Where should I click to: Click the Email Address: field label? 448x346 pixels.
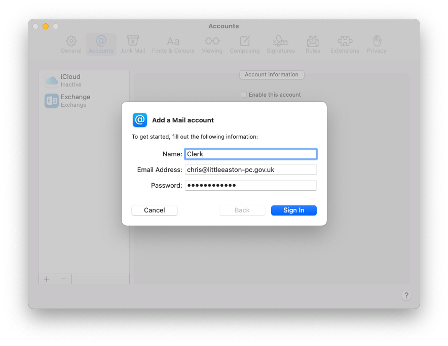tap(160, 170)
